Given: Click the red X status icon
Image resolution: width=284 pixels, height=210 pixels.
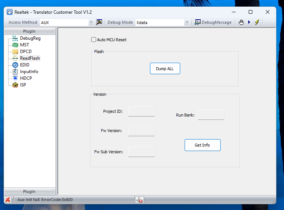Looking at the screenshot, I should [x=8, y=200].
